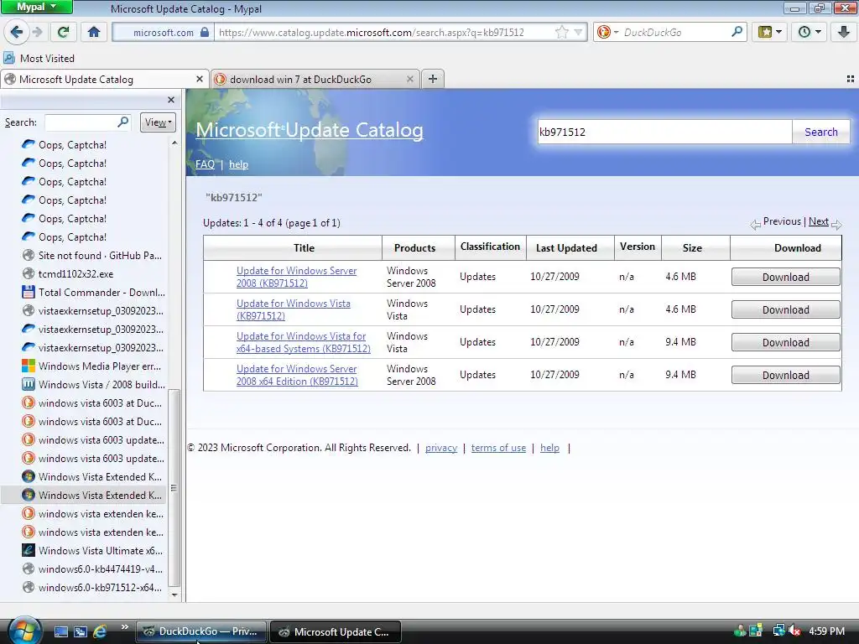Open Update for Windows Server 2008 (KB971512) link
The height and width of the screenshot is (644, 859).
[x=296, y=277]
